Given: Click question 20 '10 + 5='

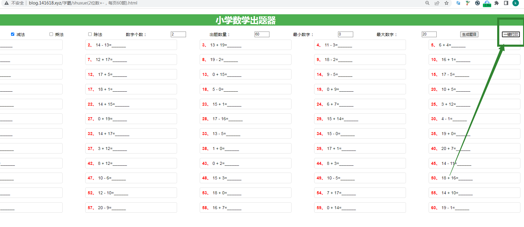Looking at the screenshot, I should (474, 89).
